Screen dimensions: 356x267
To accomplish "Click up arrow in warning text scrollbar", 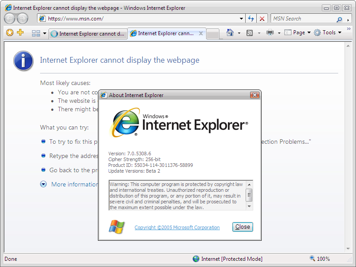I will pos(249,185).
